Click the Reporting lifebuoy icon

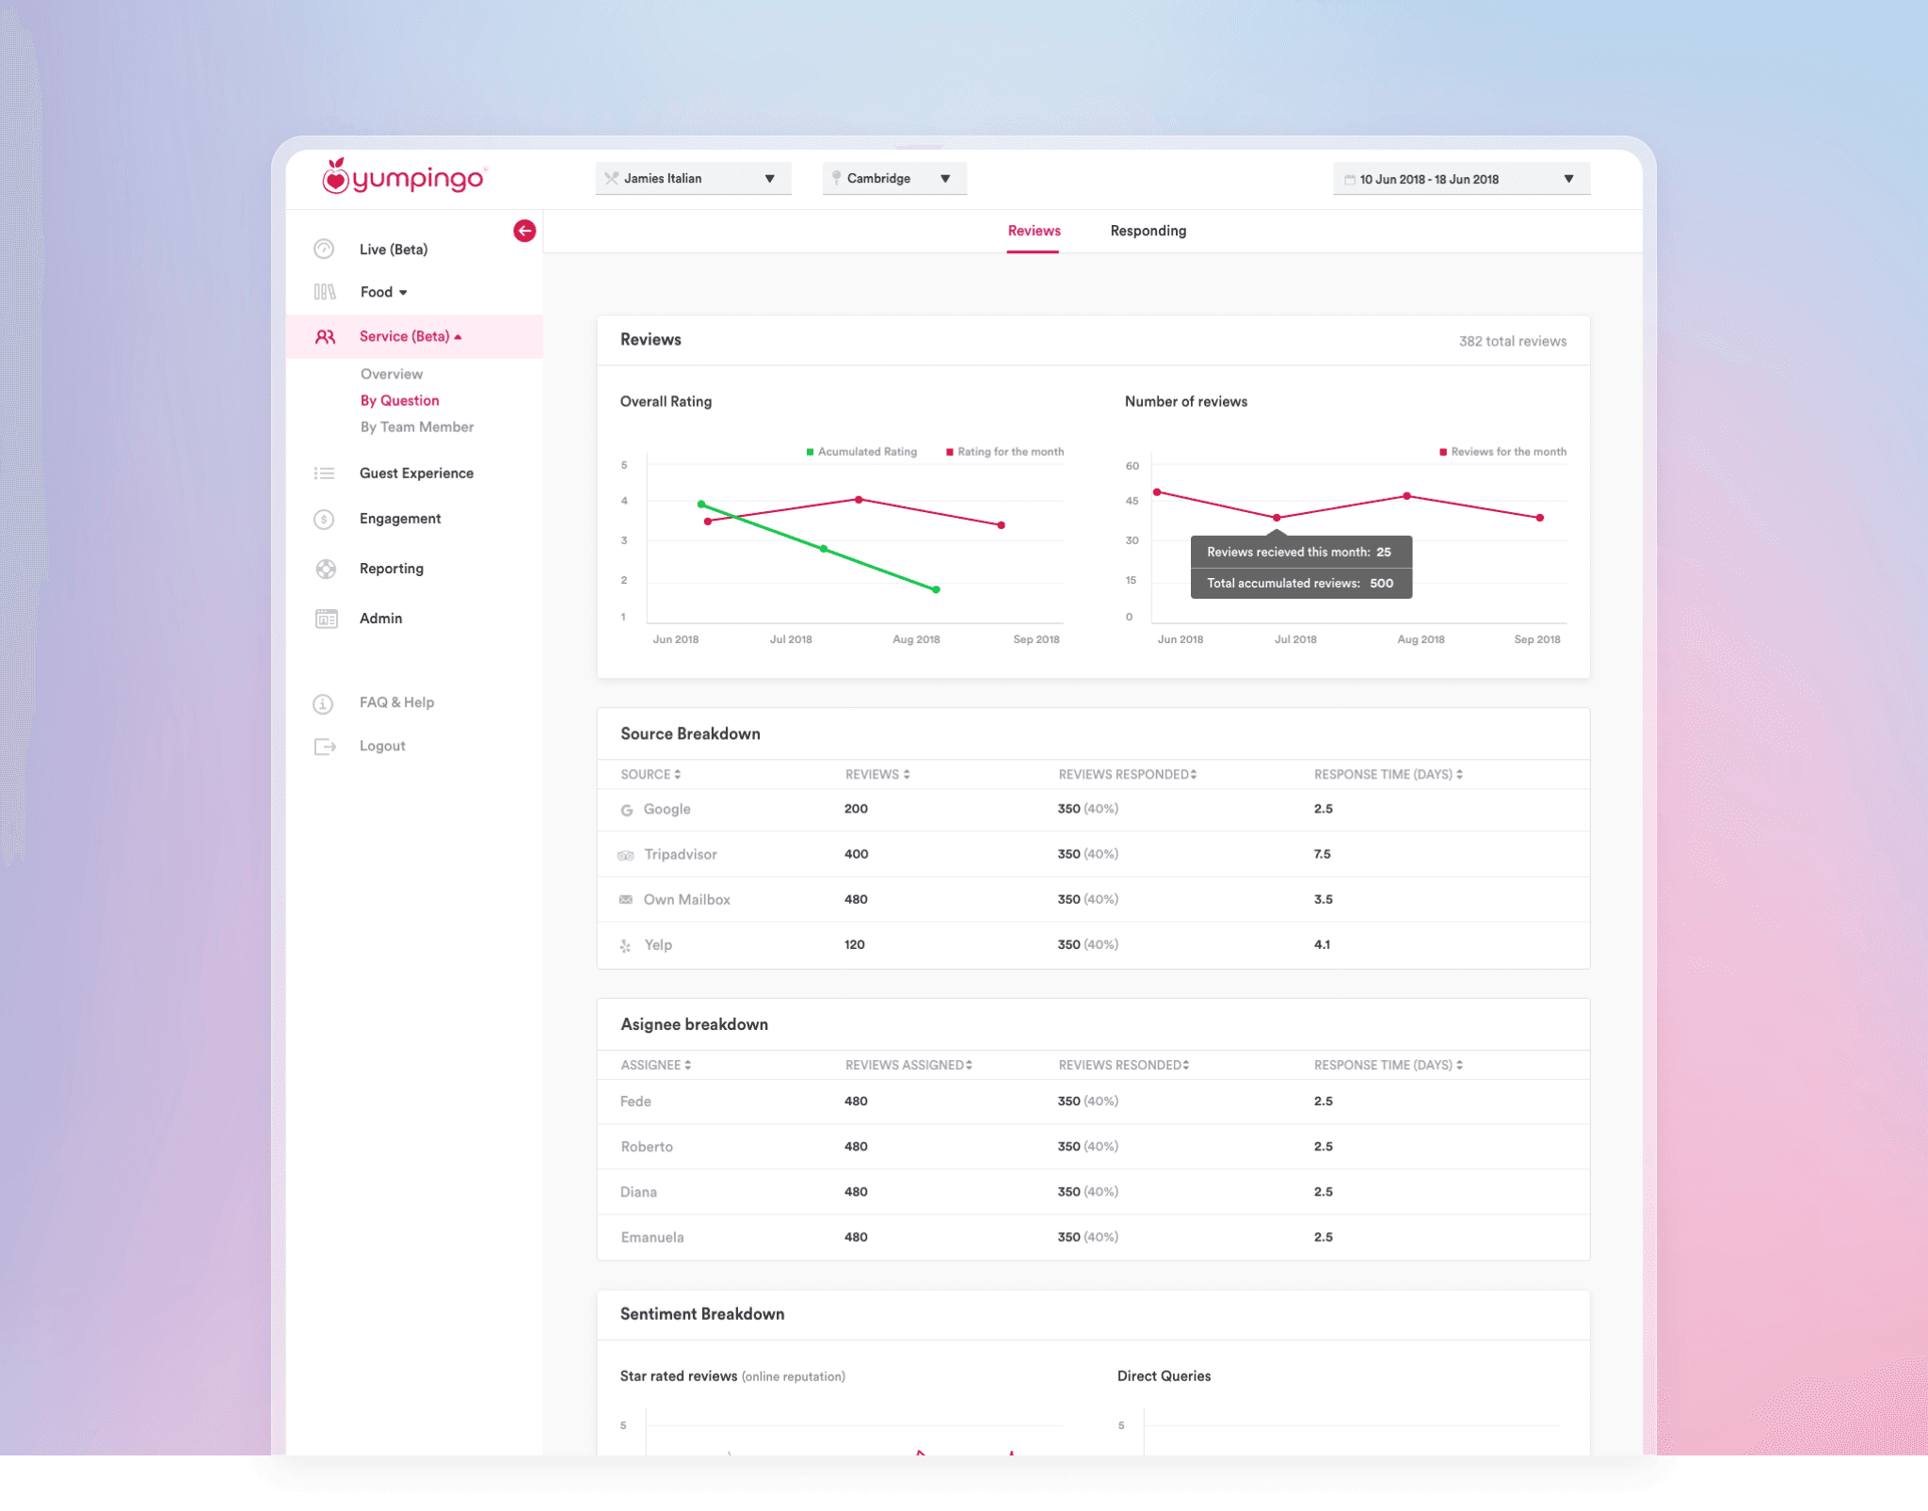326,569
